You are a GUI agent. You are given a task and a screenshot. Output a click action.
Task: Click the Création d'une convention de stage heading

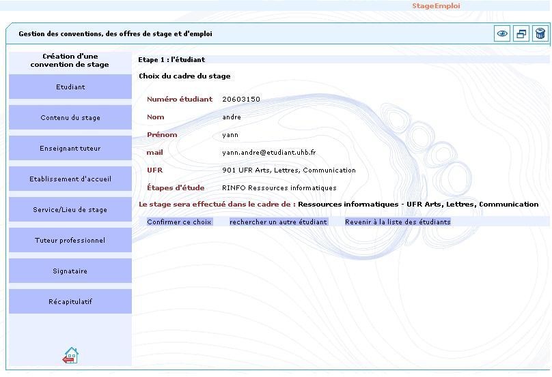(x=70, y=61)
